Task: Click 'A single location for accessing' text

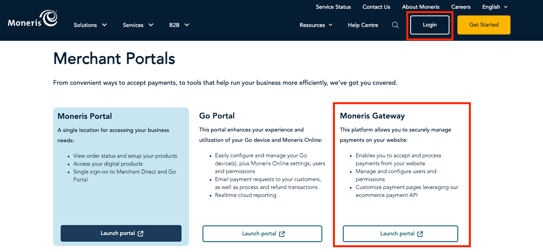Action: (x=113, y=135)
